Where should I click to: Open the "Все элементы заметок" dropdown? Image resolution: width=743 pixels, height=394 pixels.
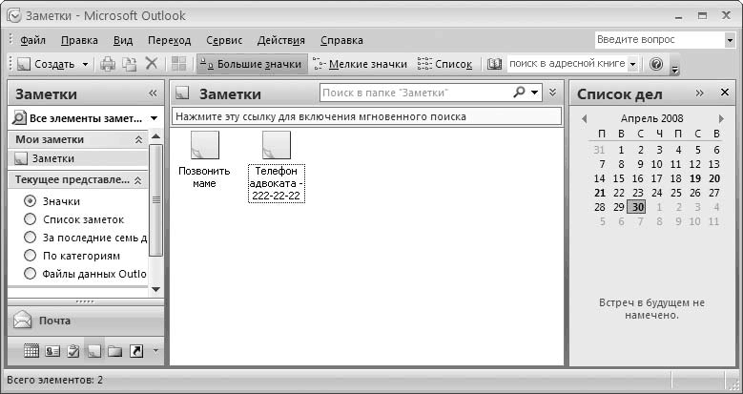click(x=84, y=118)
